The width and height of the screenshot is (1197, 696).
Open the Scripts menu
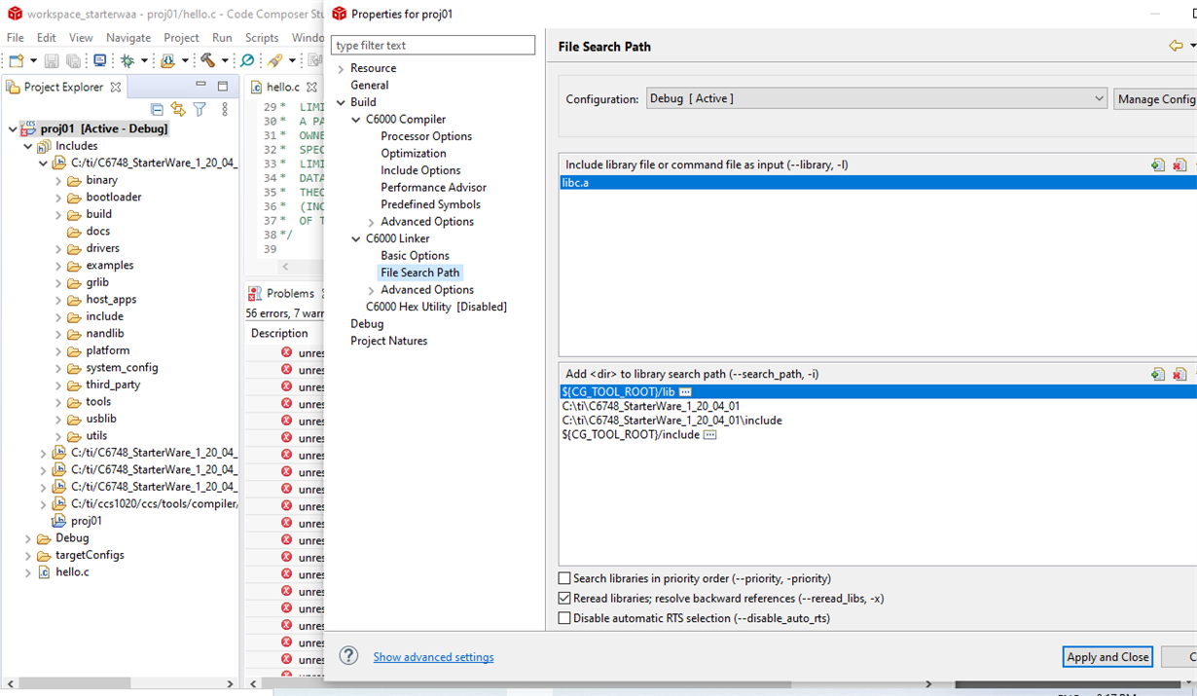click(x=262, y=37)
